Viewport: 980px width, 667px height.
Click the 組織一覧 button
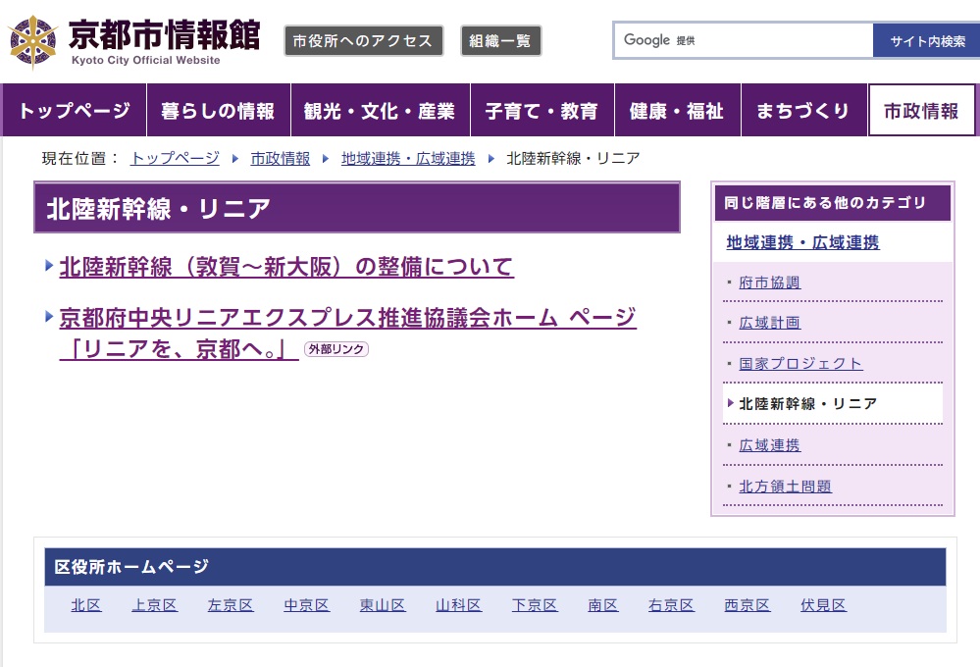pyautogui.click(x=500, y=40)
